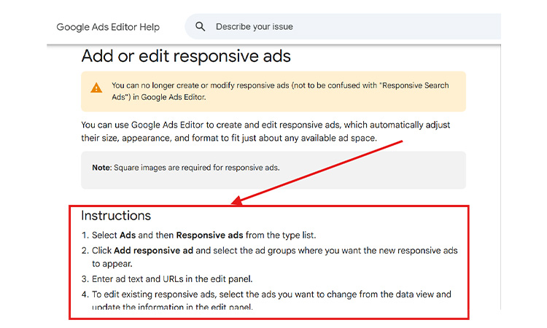Image resolution: width=547 pixels, height=328 pixels.
Task: Click the 'Note: Square images are required' text
Action: [x=186, y=168]
